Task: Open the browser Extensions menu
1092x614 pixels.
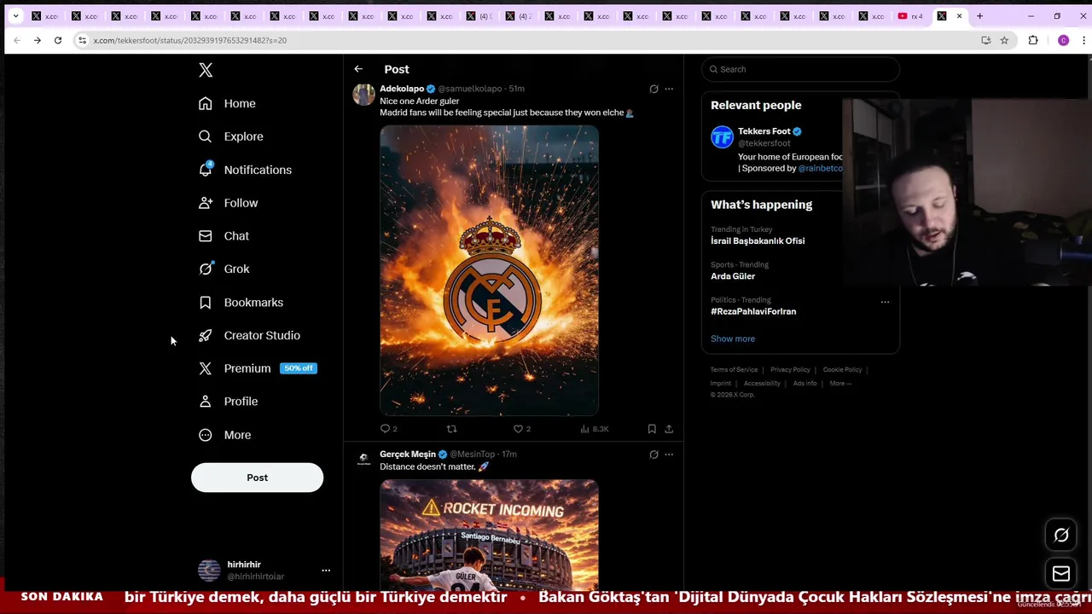Action: point(1033,40)
